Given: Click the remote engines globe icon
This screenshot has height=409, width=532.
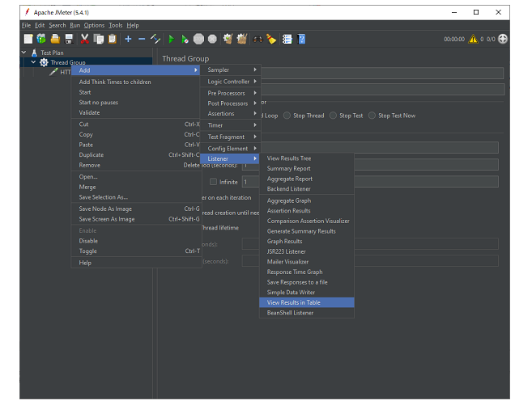Looking at the screenshot, I should point(503,39).
